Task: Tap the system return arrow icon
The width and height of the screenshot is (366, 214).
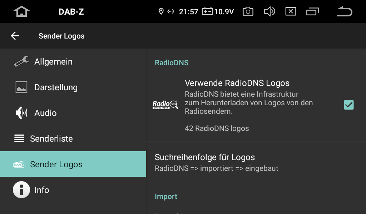Action: coord(345,11)
